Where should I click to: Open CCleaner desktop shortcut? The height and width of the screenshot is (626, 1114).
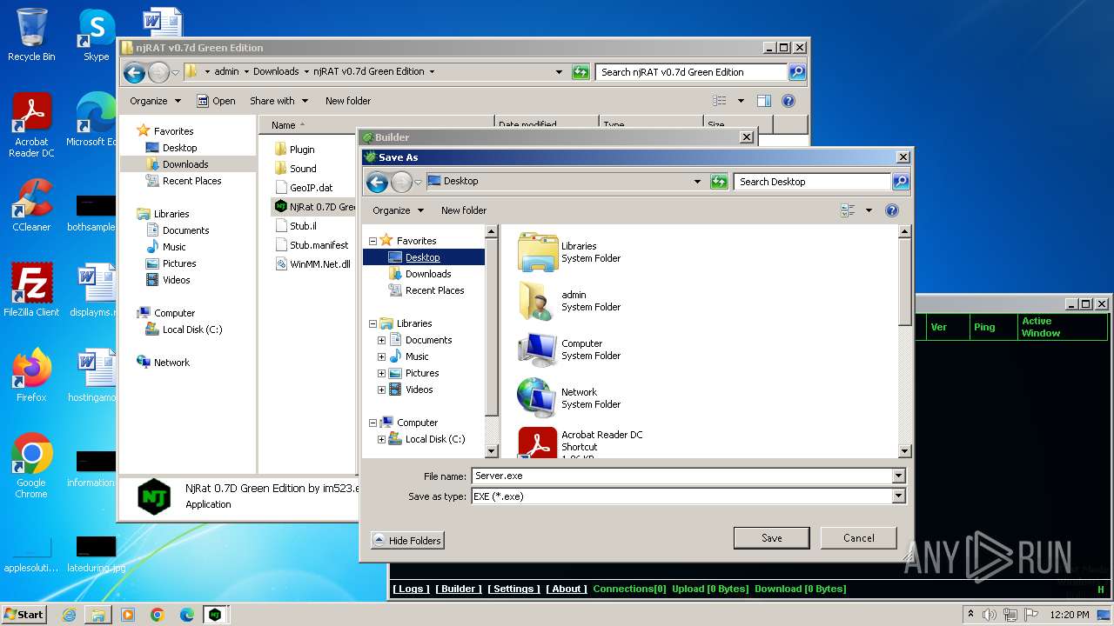(x=31, y=205)
